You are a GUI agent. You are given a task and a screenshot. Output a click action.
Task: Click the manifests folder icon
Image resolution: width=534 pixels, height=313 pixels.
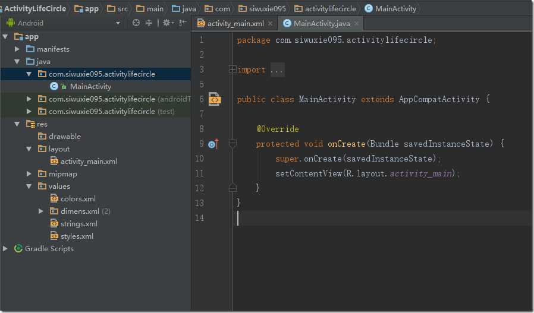(x=30, y=49)
